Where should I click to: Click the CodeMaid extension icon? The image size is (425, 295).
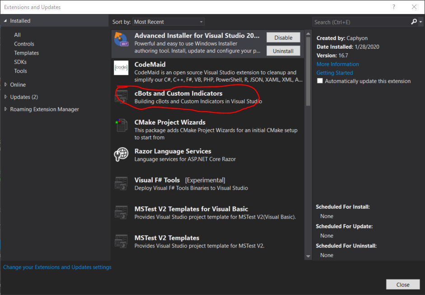click(x=121, y=68)
